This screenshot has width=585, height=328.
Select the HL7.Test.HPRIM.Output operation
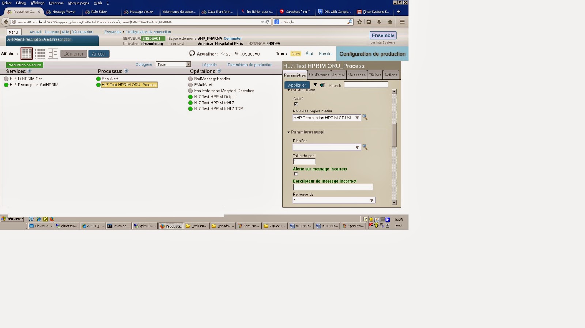[x=215, y=97]
